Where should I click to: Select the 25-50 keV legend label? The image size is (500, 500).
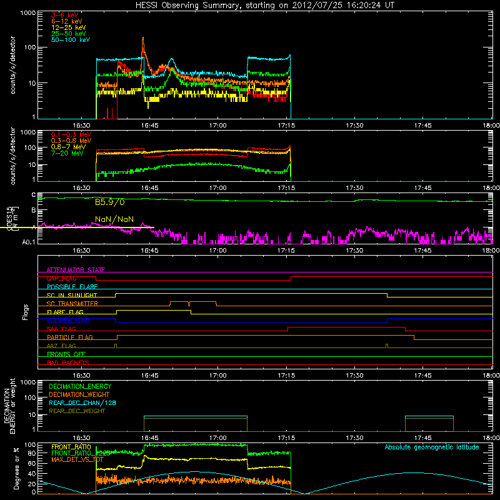click(x=69, y=34)
